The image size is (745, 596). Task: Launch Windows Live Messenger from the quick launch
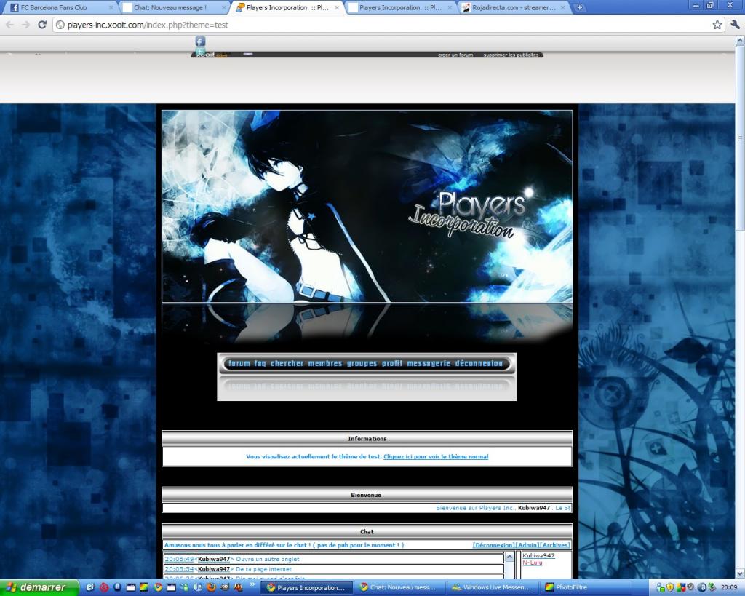(184, 587)
